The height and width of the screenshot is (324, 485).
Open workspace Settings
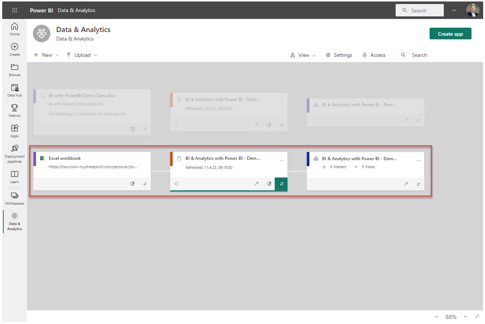click(x=339, y=55)
